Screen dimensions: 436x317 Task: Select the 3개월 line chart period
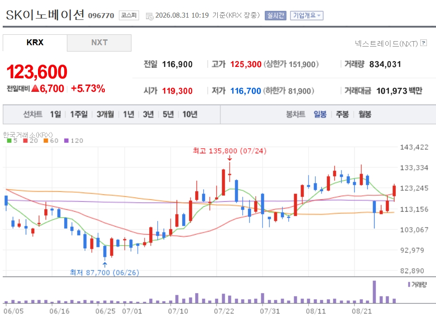click(x=105, y=114)
